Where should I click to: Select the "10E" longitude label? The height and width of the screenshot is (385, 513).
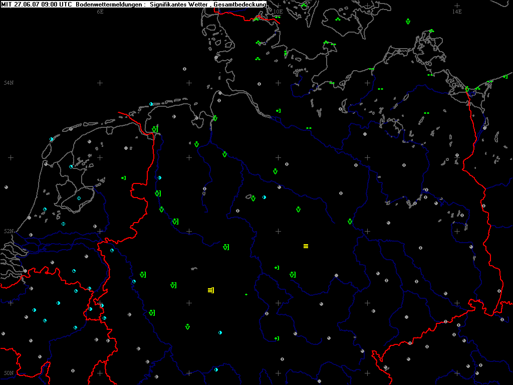click(278, 11)
